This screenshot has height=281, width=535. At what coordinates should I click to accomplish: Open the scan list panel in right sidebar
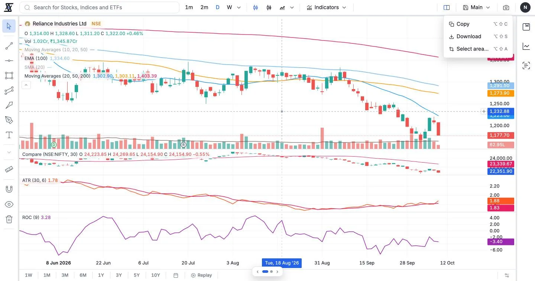coord(526,66)
